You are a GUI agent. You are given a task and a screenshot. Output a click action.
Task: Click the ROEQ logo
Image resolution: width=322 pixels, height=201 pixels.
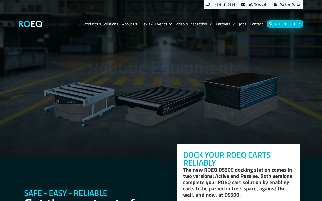(30, 24)
